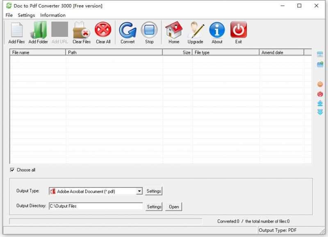The image size is (328, 237).
Task: Move selected file down using sidebar arrow
Action: pyautogui.click(x=320, y=112)
